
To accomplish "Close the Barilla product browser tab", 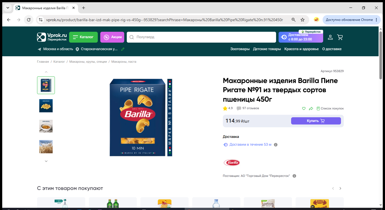I will coord(74,8).
